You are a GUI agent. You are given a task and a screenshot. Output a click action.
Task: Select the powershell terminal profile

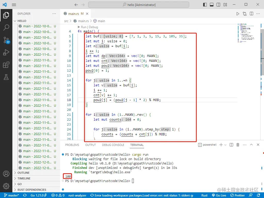tap(208, 145)
